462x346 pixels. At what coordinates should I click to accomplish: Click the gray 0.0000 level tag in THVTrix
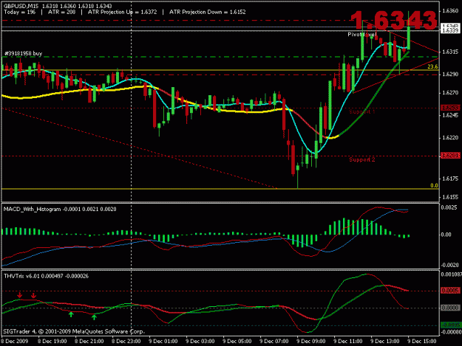point(450,308)
